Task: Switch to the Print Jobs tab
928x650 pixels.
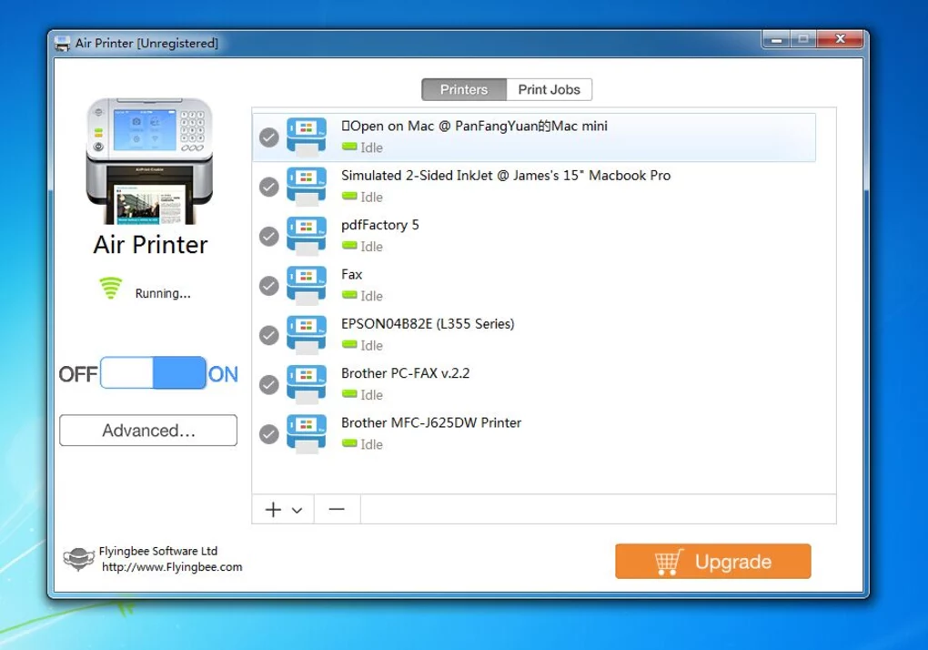Action: pyautogui.click(x=550, y=89)
